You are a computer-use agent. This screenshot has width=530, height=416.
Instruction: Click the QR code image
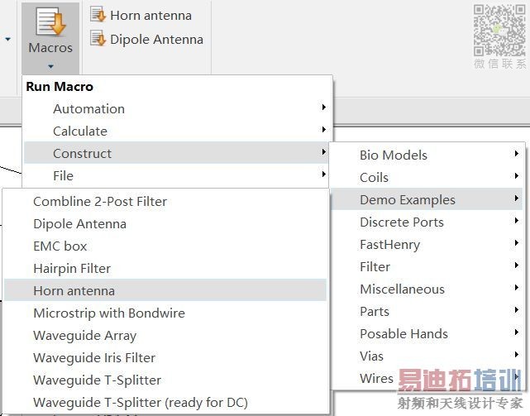pos(499,31)
